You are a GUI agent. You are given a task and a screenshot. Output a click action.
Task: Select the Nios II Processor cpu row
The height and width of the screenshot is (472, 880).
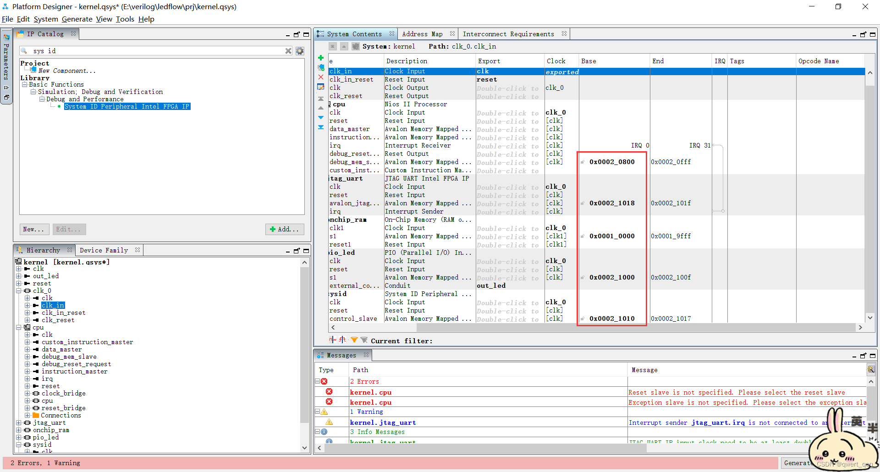596,104
